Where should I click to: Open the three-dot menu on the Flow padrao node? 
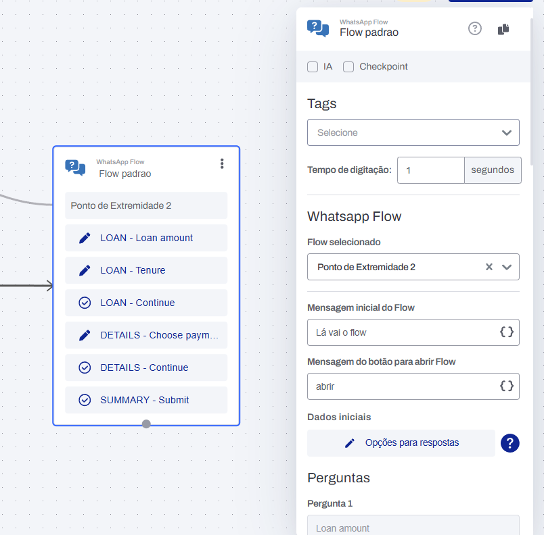[x=221, y=163]
